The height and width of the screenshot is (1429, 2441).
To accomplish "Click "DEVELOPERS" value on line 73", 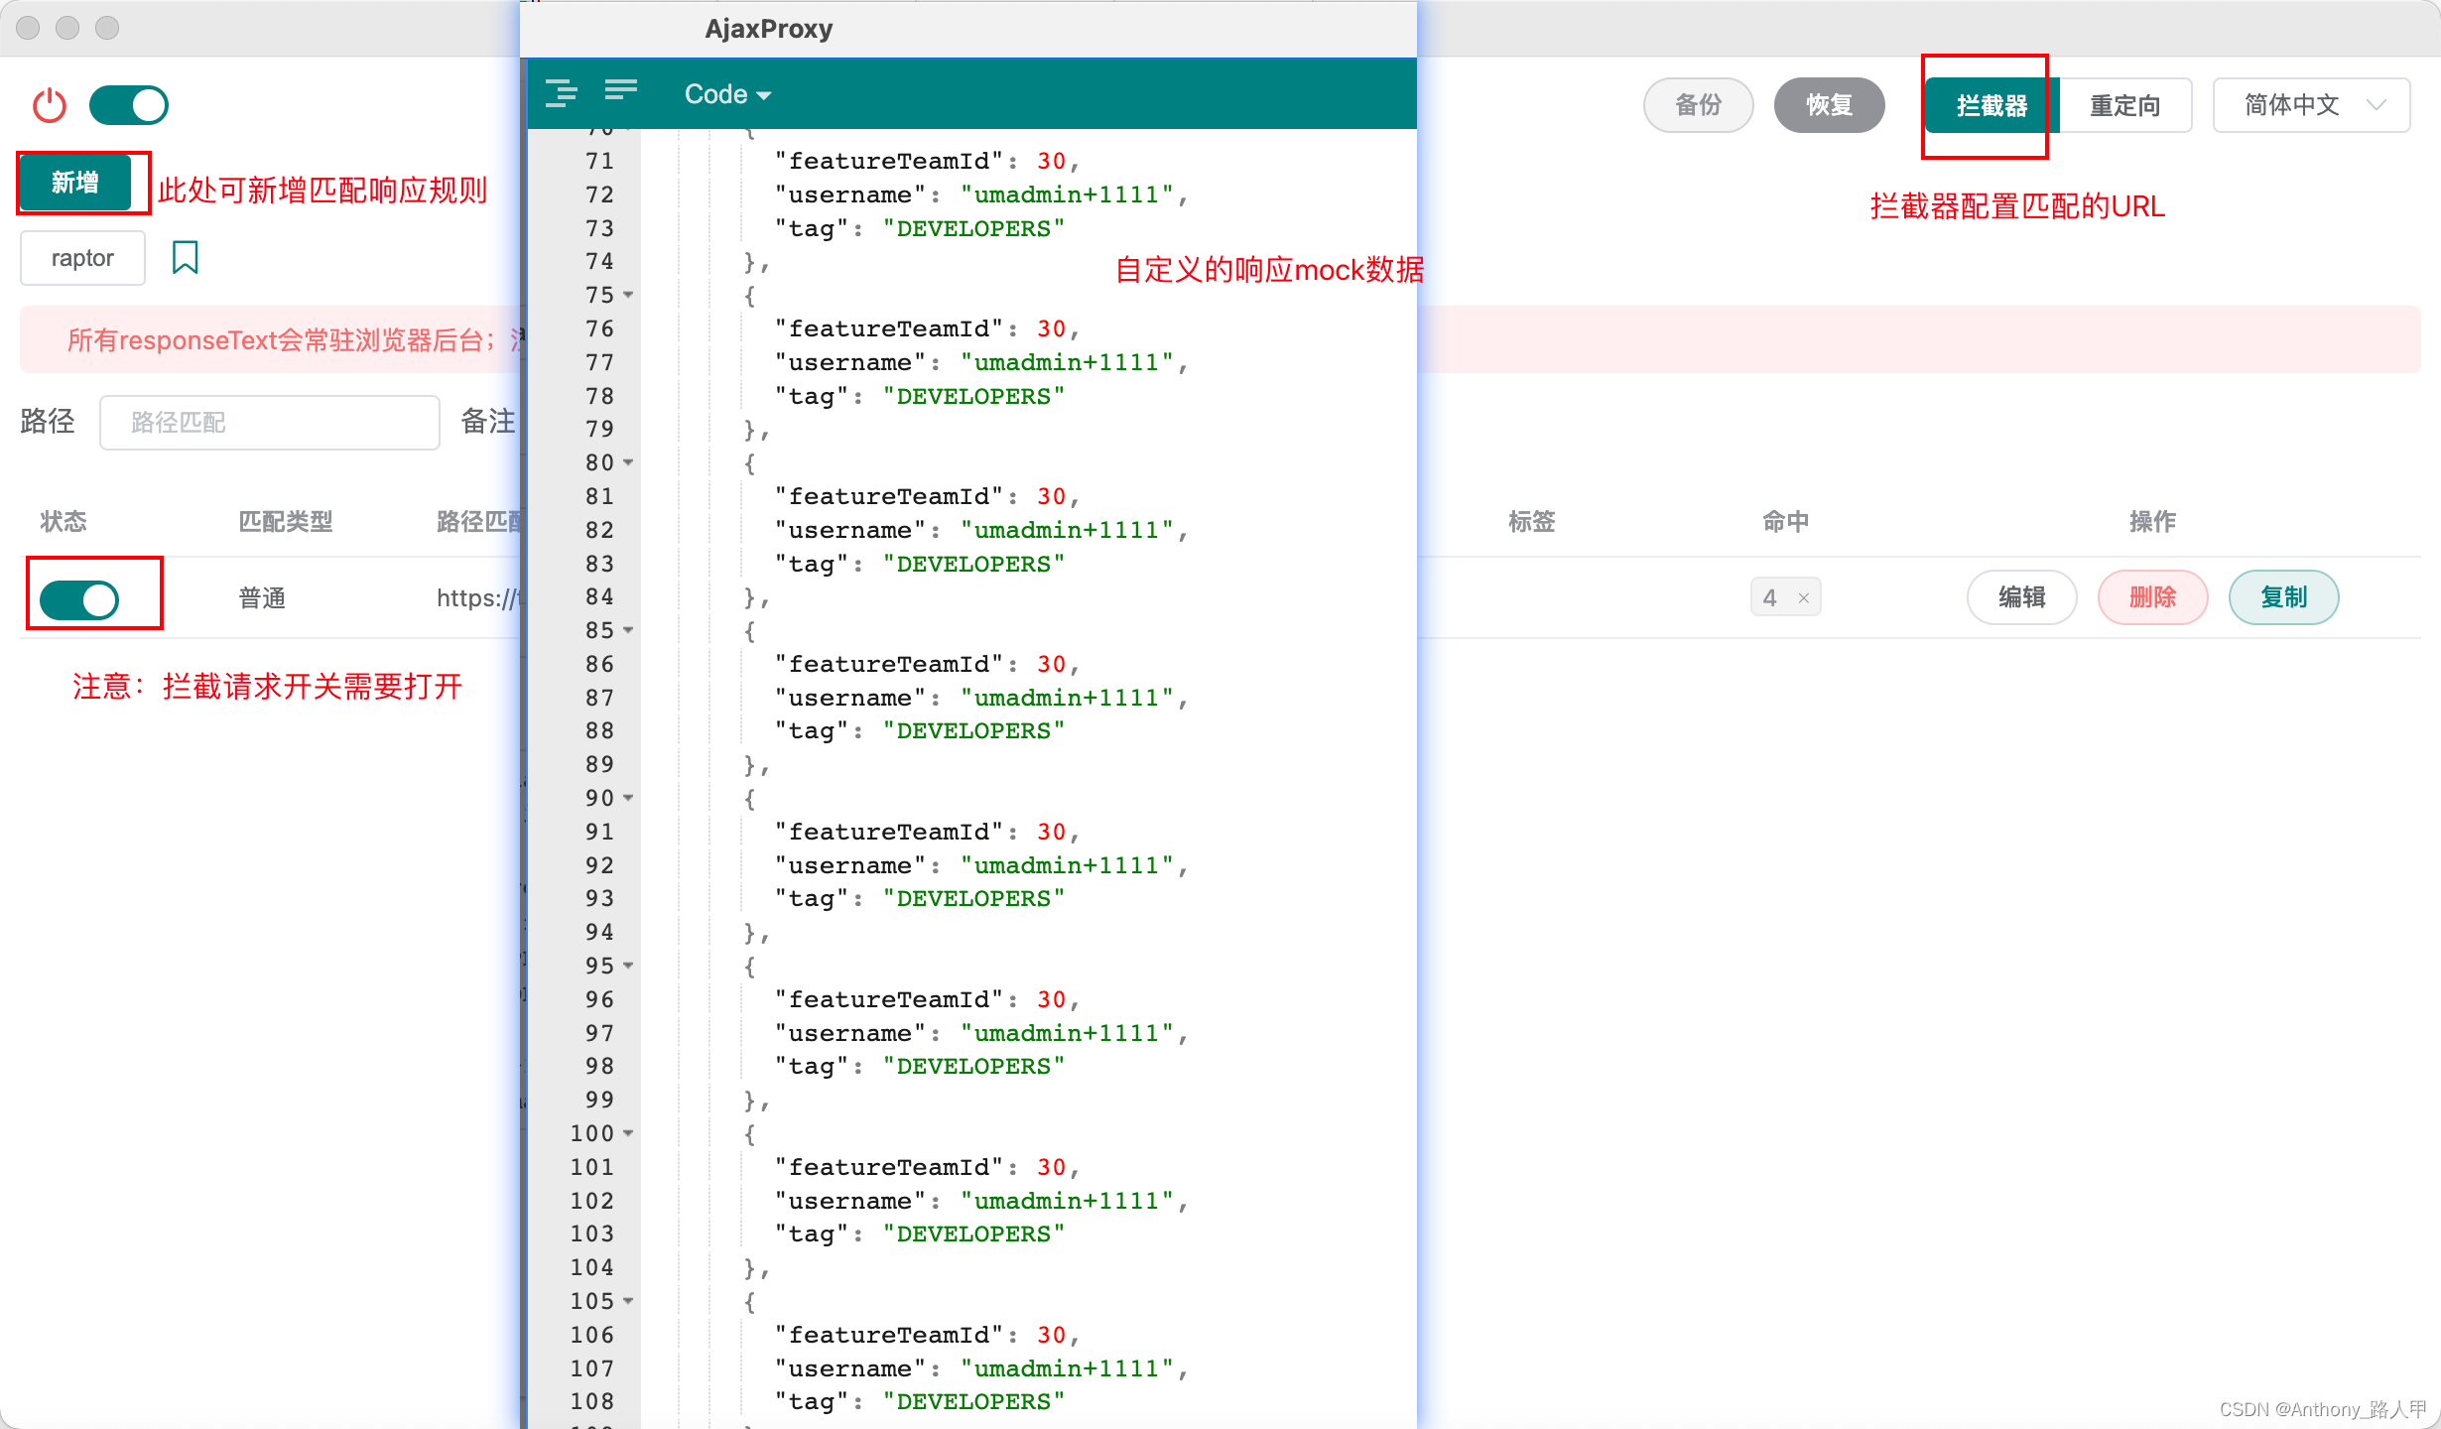I will pyautogui.click(x=973, y=229).
